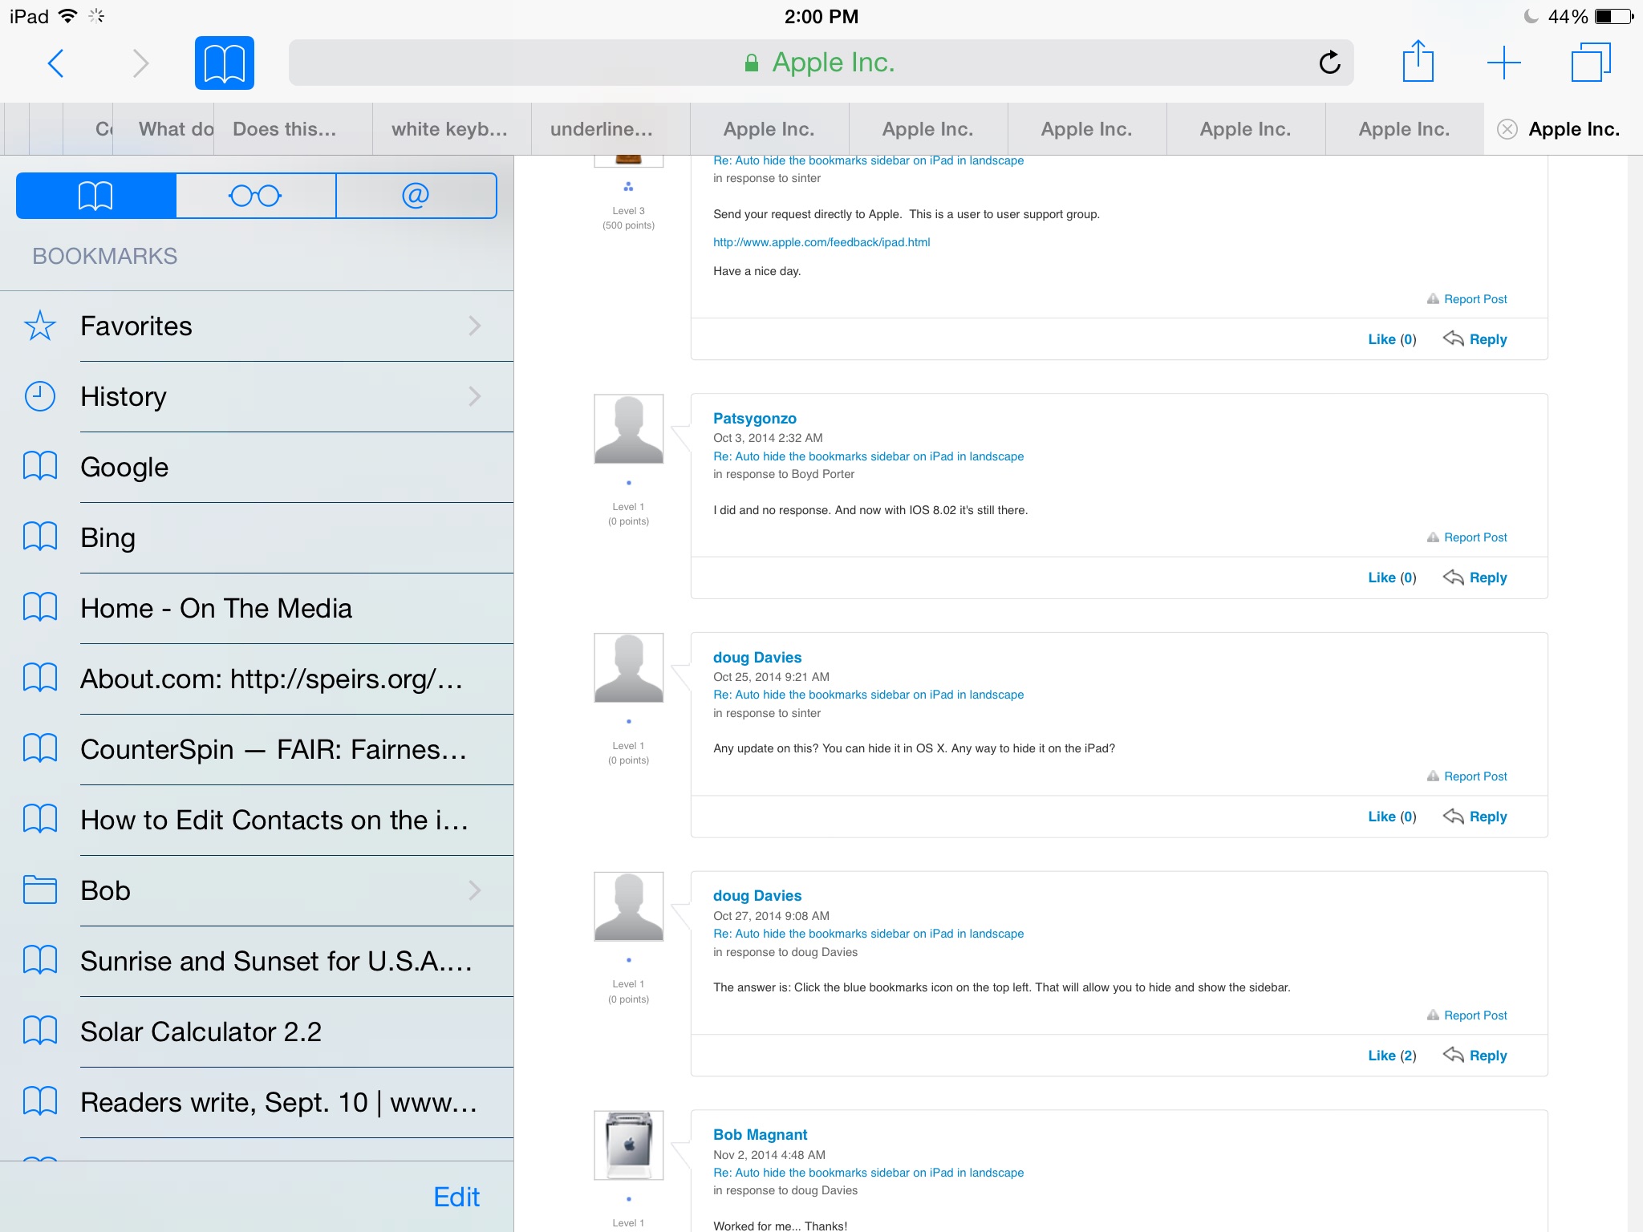Open the share sheet icon

1418,63
